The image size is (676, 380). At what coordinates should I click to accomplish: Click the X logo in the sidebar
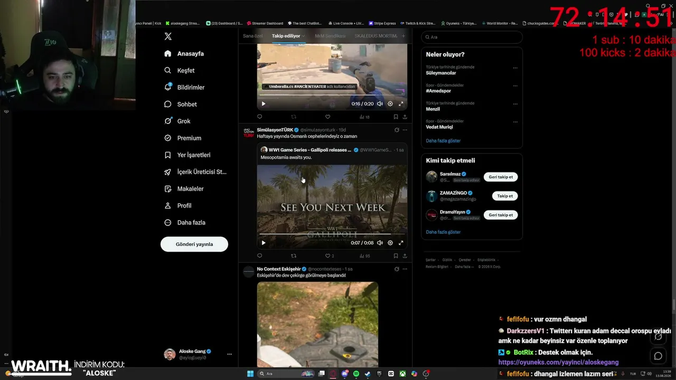pyautogui.click(x=168, y=36)
